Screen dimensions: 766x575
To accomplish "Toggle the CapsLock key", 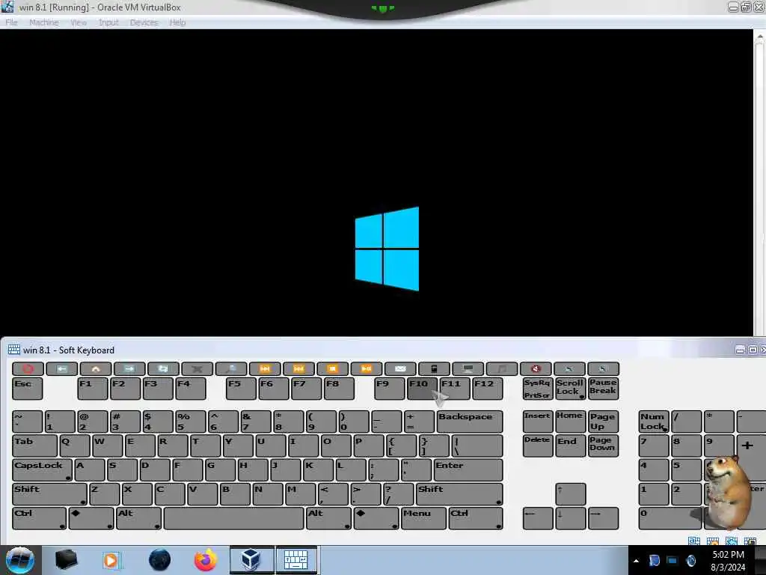I will click(x=42, y=470).
